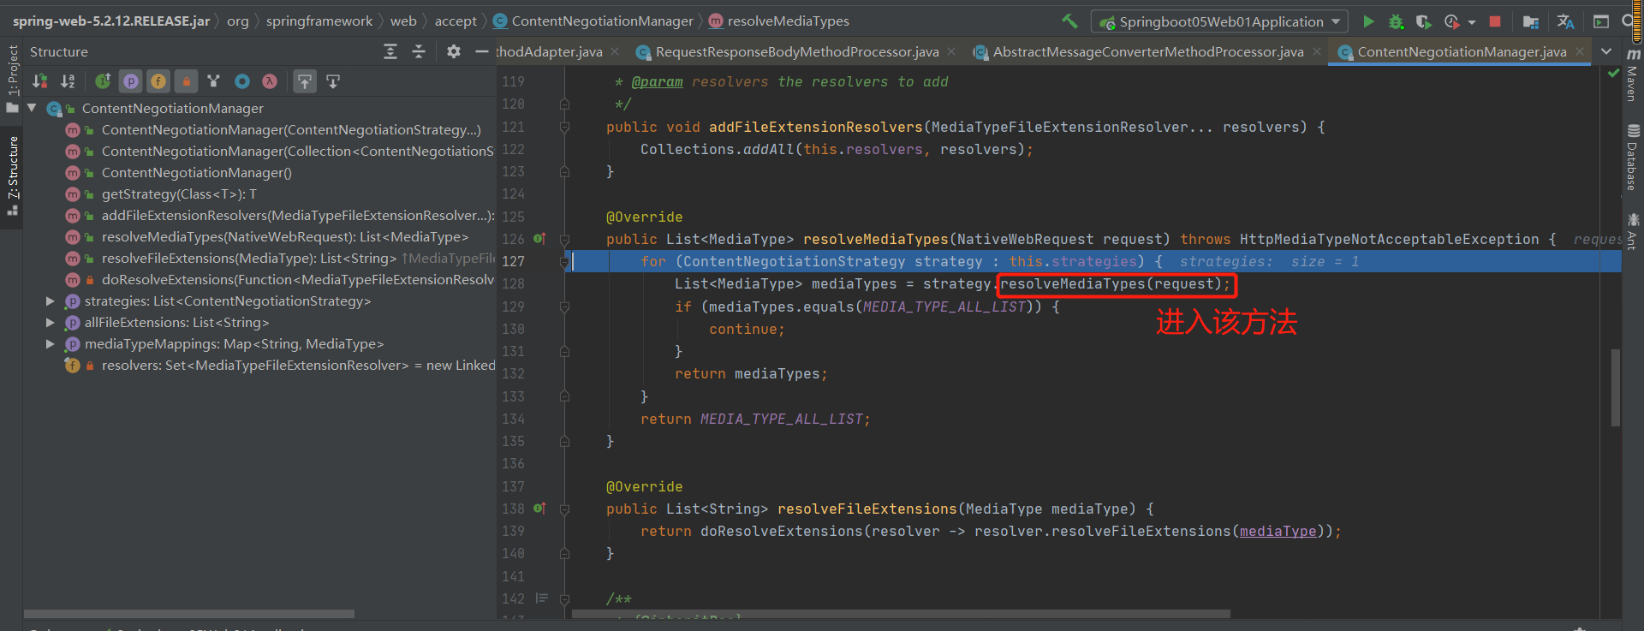This screenshot has height=631, width=1644.
Task: Close the ContentNegotiationManager.java tab
Action: 1580,52
